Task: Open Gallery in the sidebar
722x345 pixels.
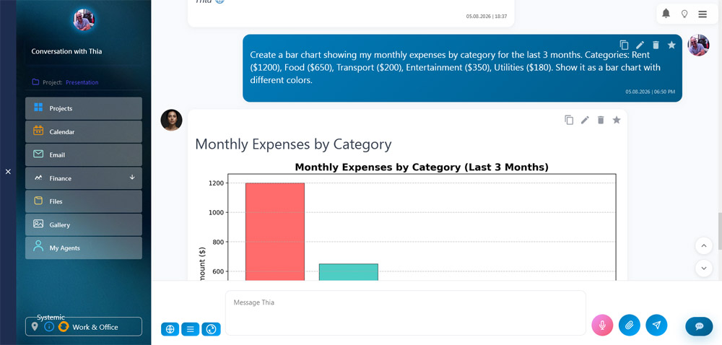Action: (83, 225)
